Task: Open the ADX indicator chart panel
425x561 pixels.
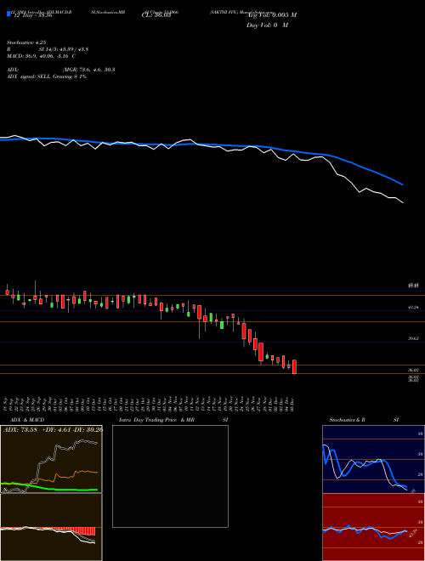Action: 51,459
